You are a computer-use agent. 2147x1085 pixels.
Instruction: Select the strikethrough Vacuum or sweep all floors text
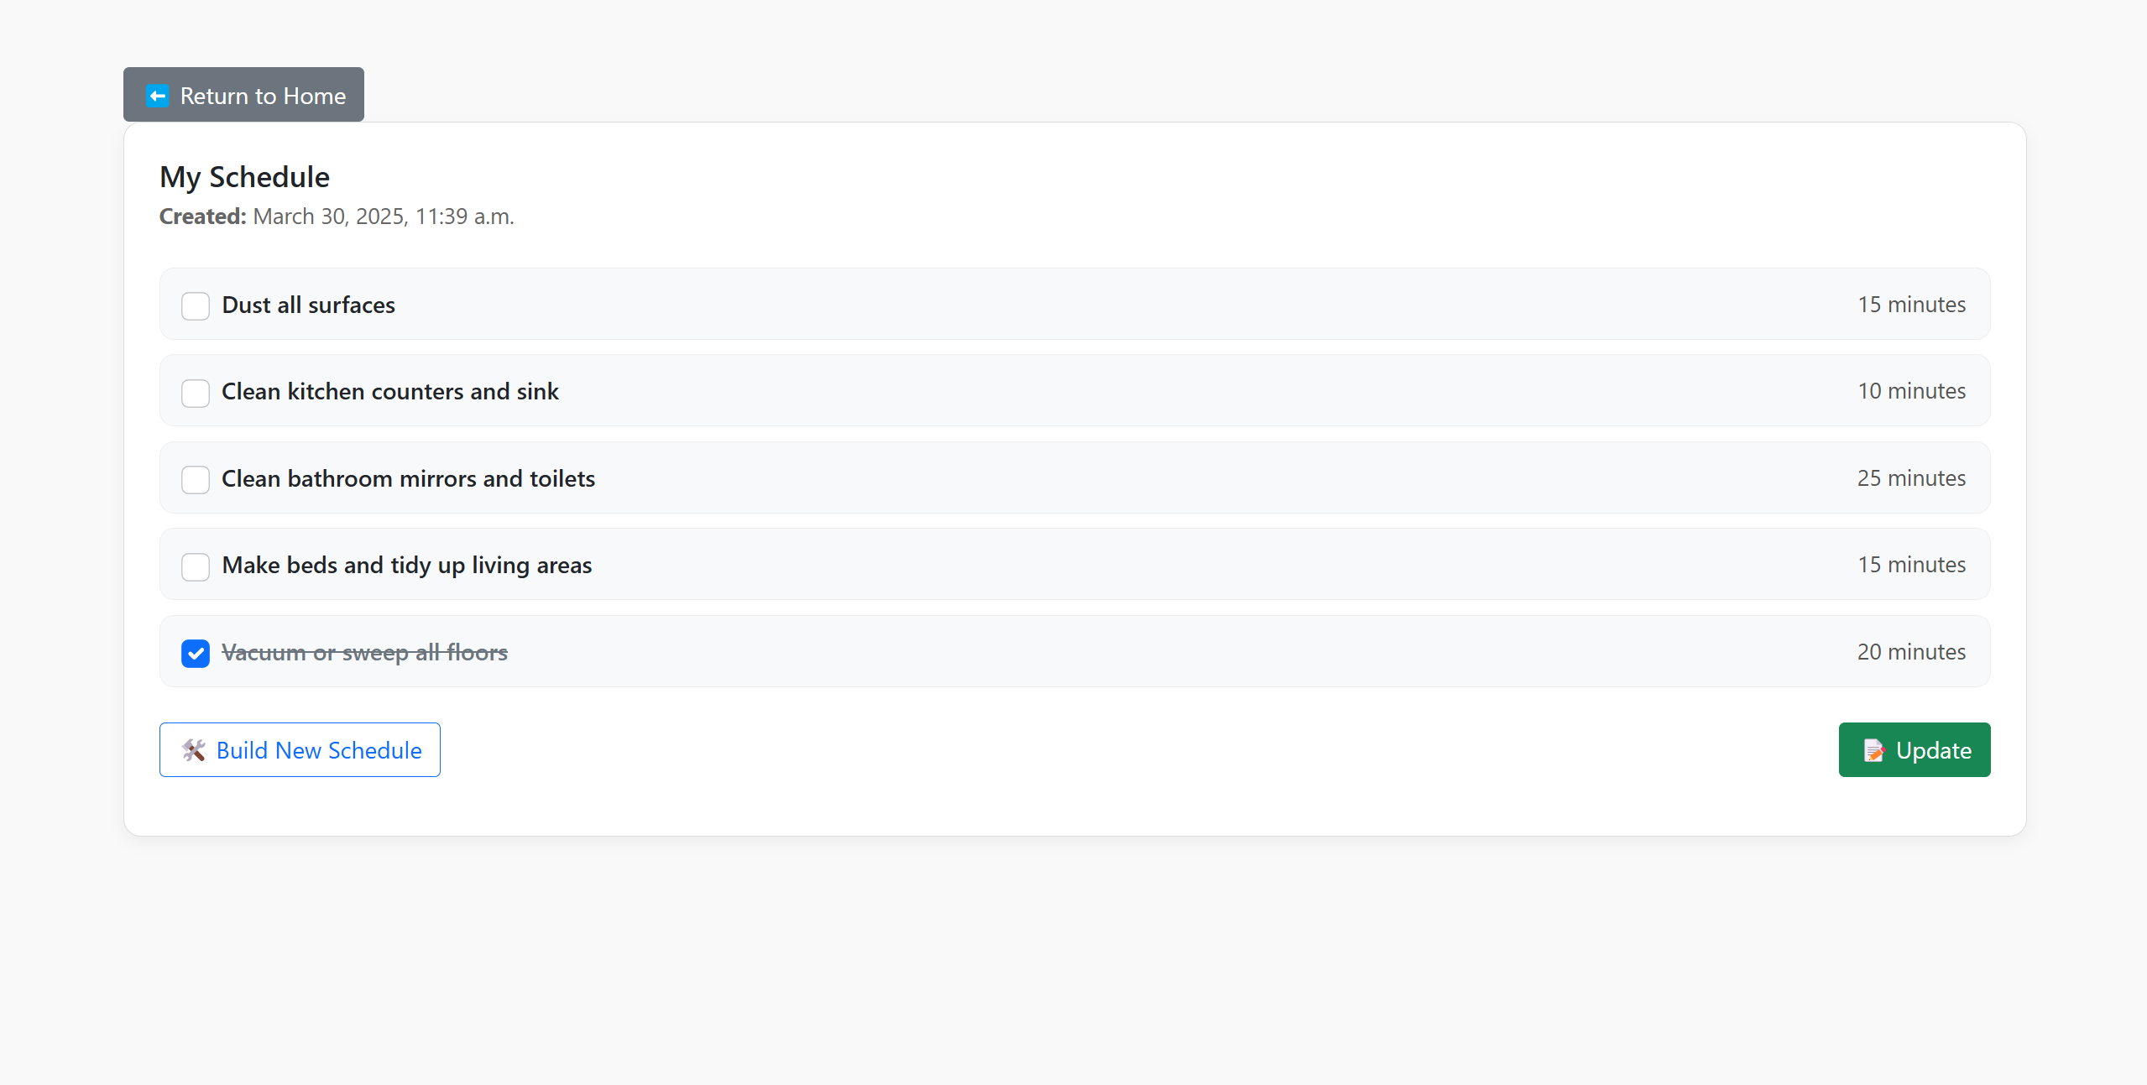point(364,653)
